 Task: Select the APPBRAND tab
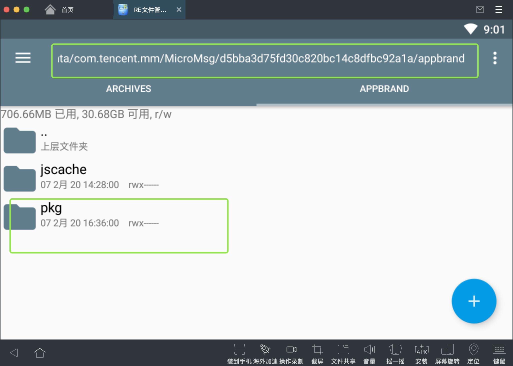384,89
